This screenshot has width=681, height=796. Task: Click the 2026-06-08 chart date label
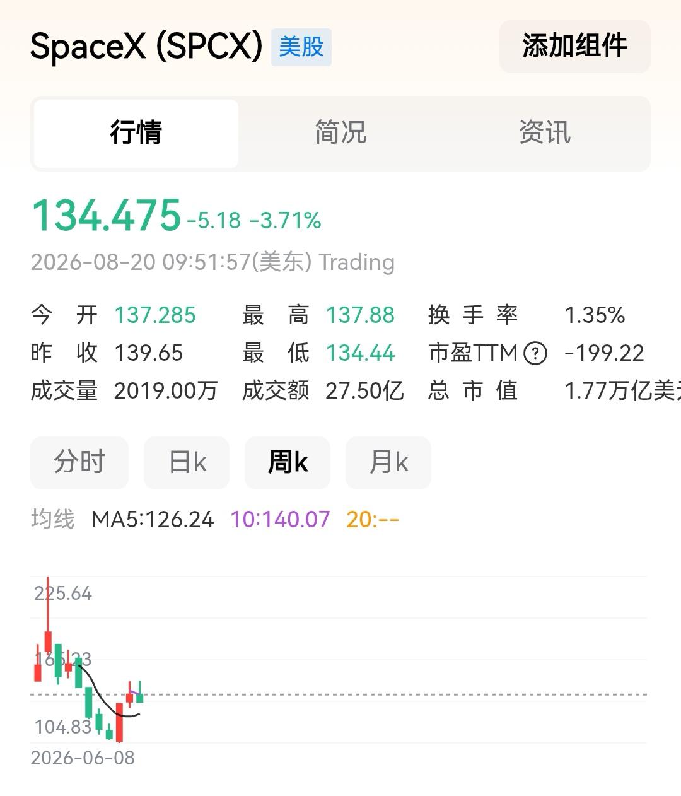click(x=83, y=758)
